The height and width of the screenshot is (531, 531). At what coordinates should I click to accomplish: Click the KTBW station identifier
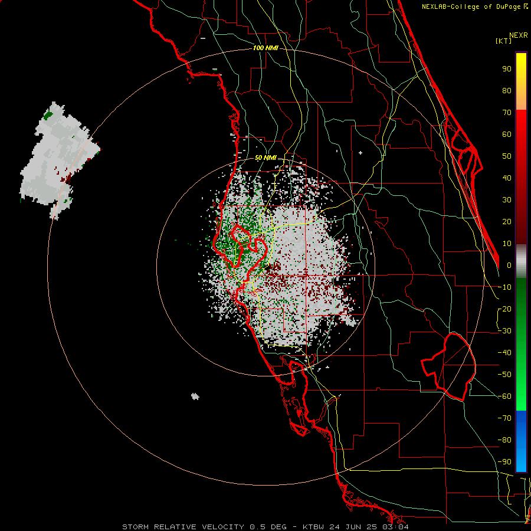[x=314, y=527]
